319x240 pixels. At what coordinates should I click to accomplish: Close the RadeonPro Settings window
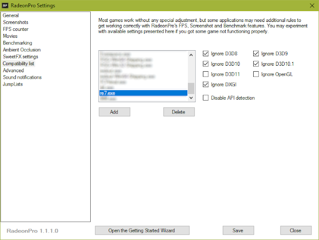pos(312,5)
